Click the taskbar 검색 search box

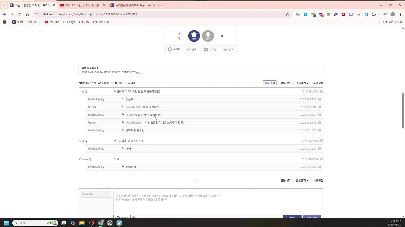click(x=35, y=223)
